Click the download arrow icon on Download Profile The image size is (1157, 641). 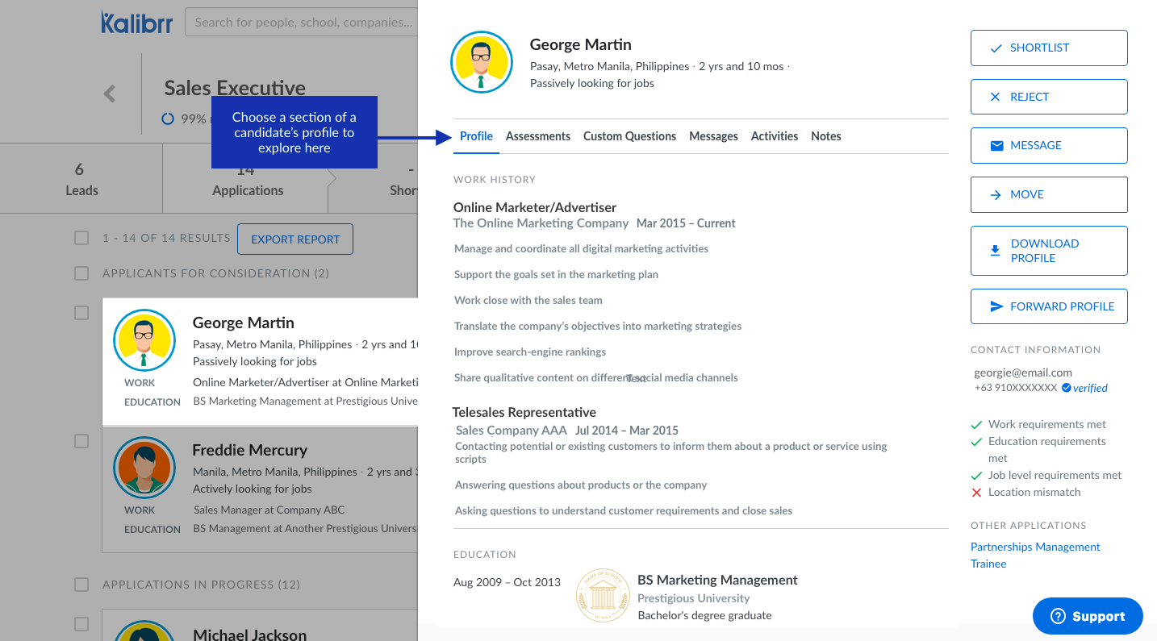point(995,251)
